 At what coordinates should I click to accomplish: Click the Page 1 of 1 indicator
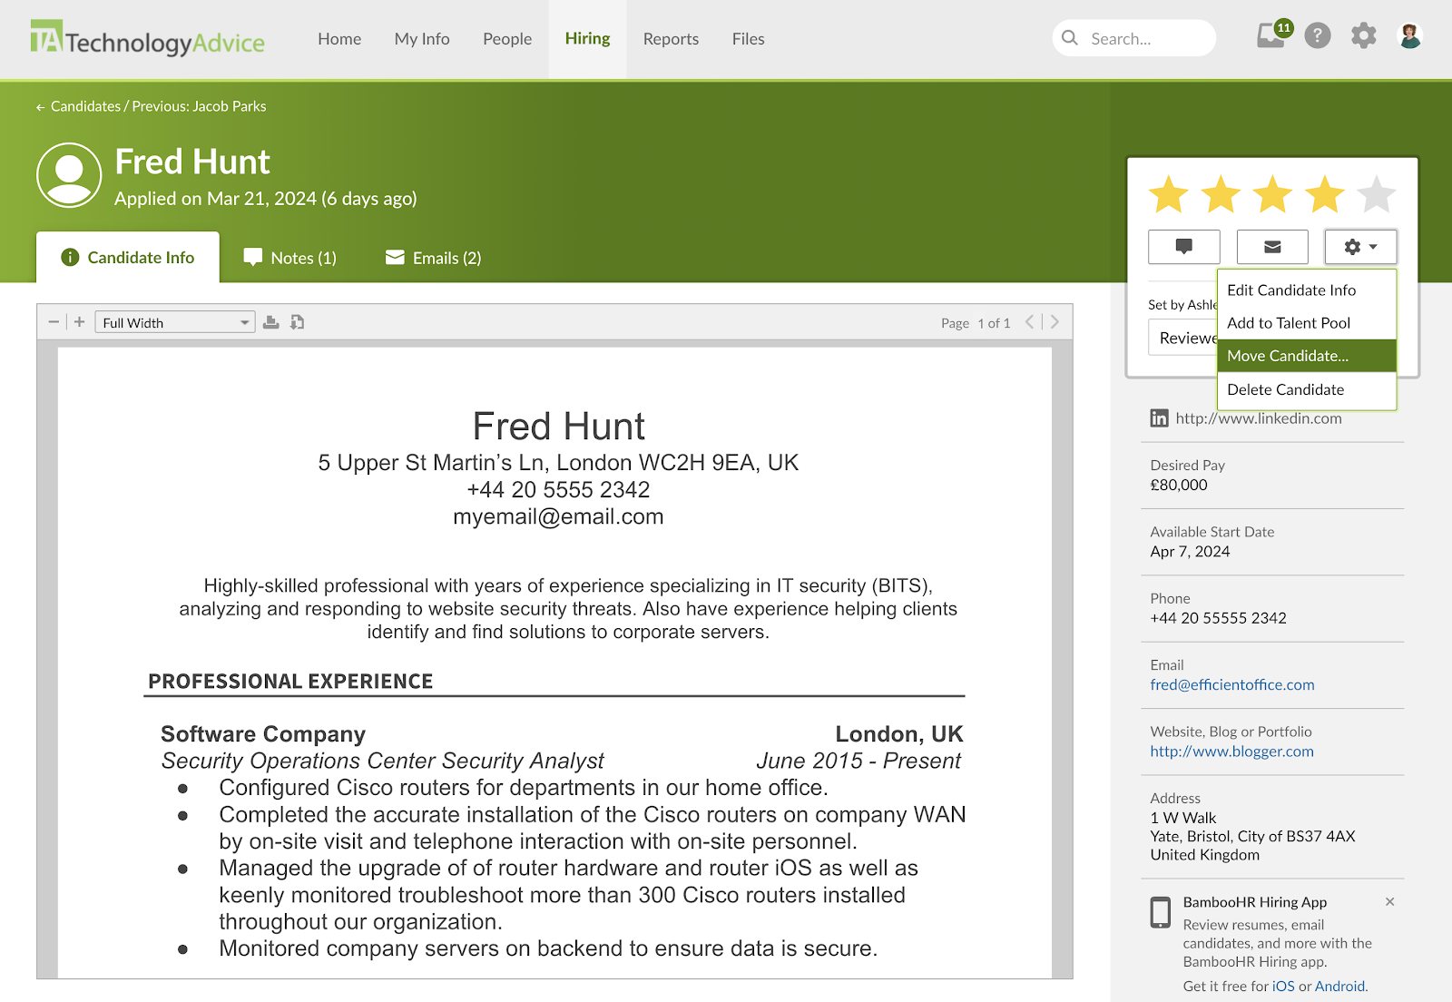coord(976,323)
